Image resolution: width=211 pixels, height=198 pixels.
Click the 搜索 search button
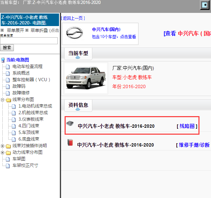click(7, 48)
